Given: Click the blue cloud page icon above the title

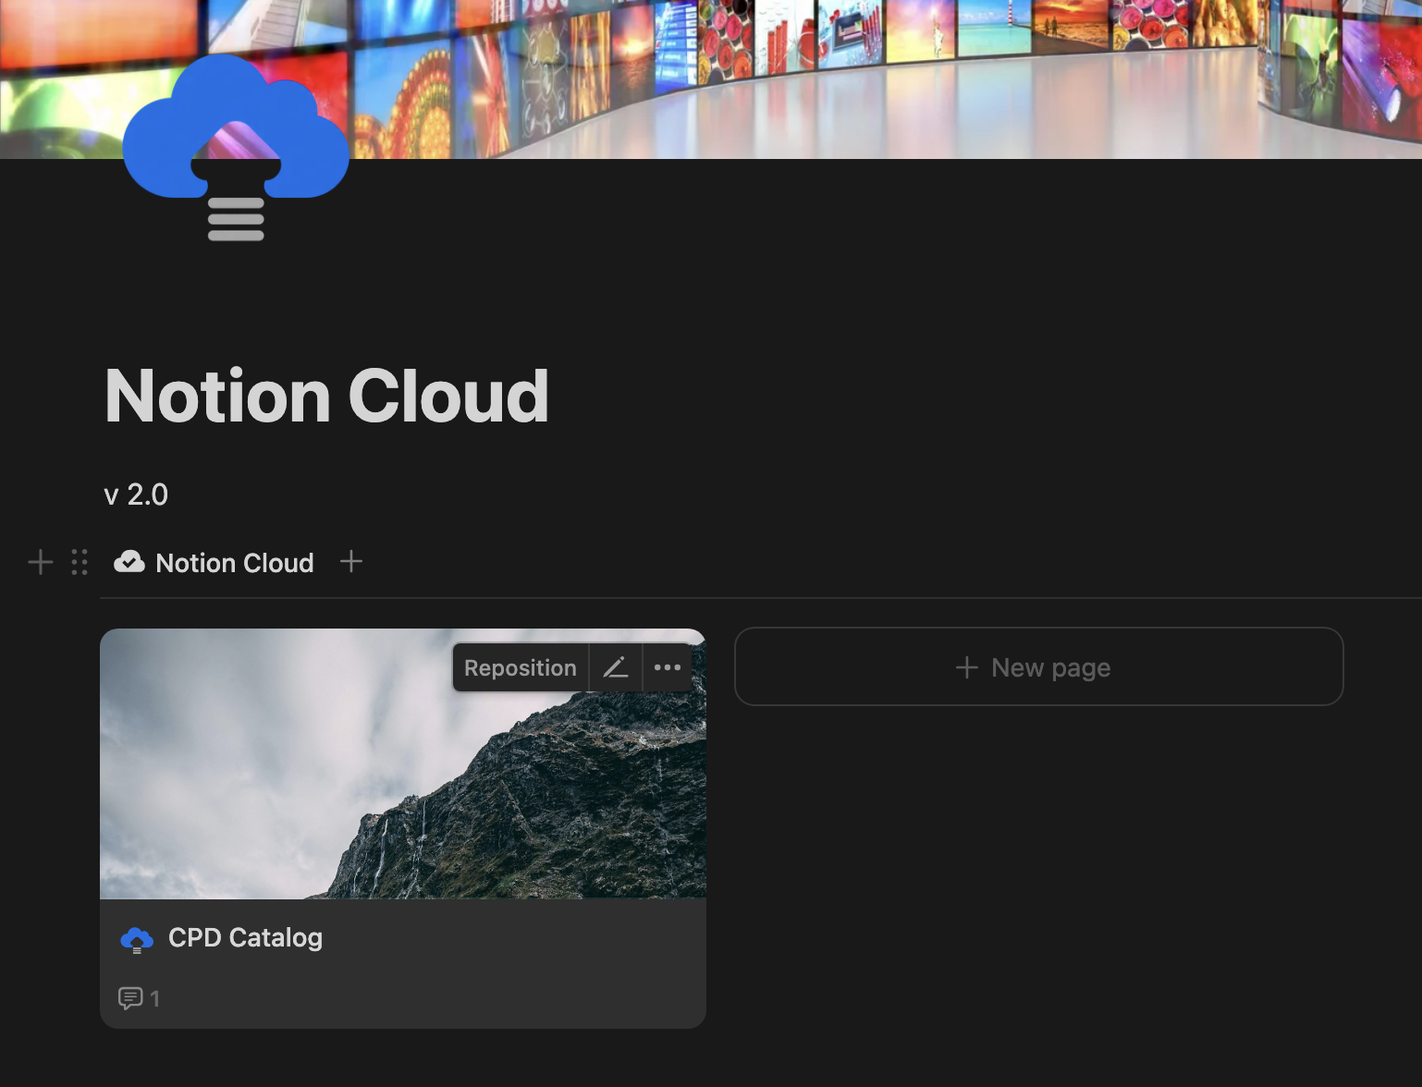Looking at the screenshot, I should (236, 153).
